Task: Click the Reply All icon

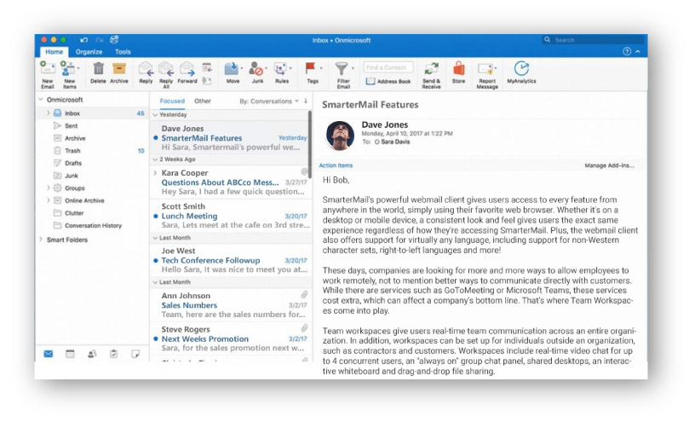Action: pos(166,69)
